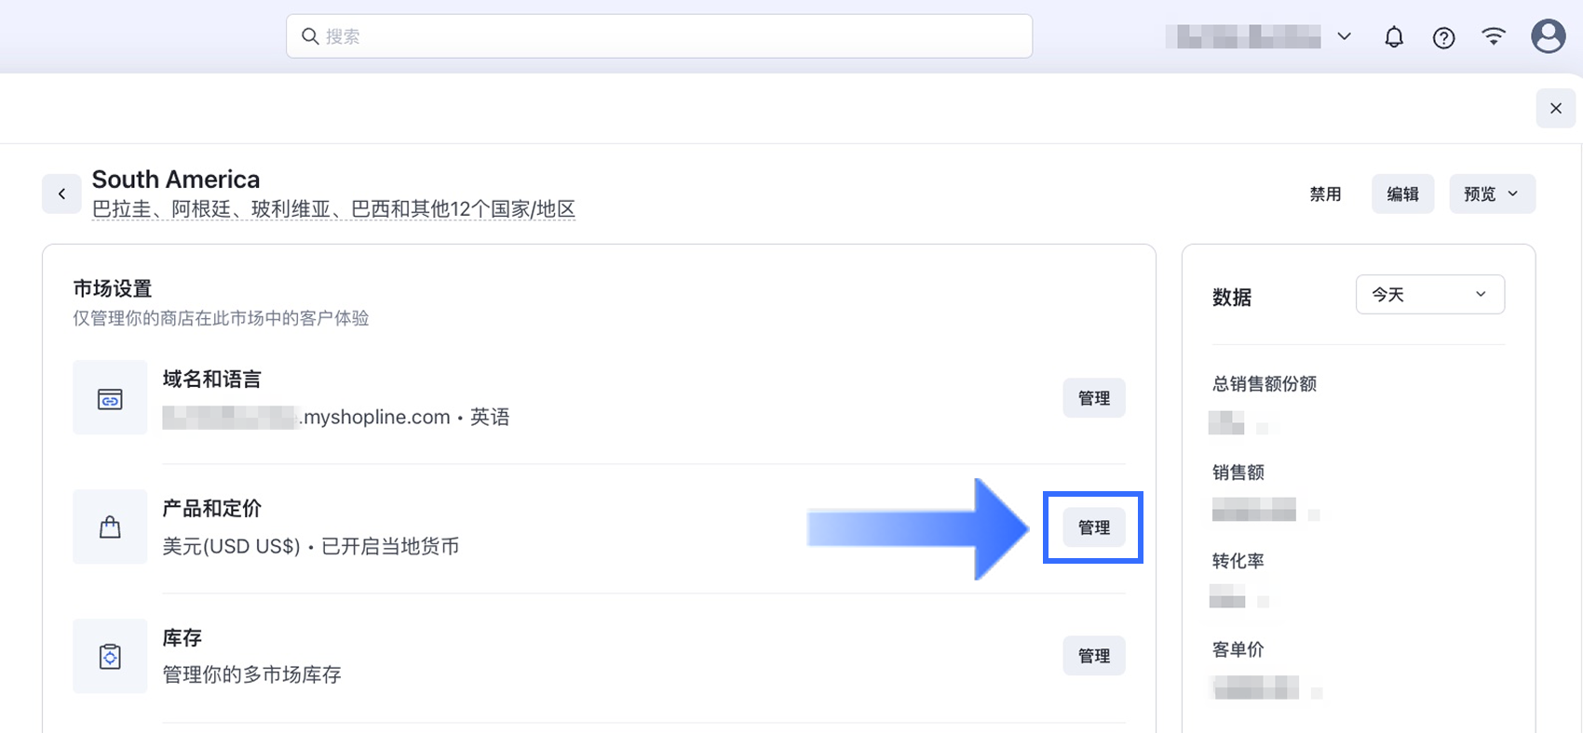Focus the 搜索 search field
1583x733 pixels.
pyautogui.click(x=659, y=36)
